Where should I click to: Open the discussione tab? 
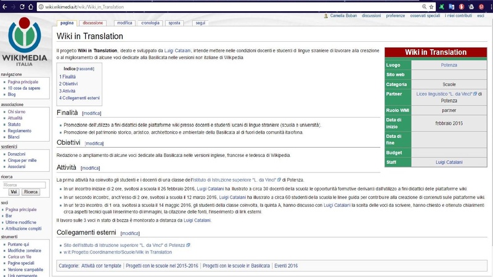click(93, 23)
